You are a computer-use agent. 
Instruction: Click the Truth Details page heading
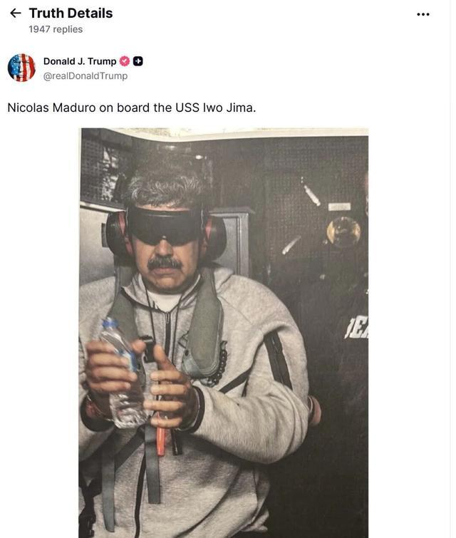pyautogui.click(x=71, y=14)
